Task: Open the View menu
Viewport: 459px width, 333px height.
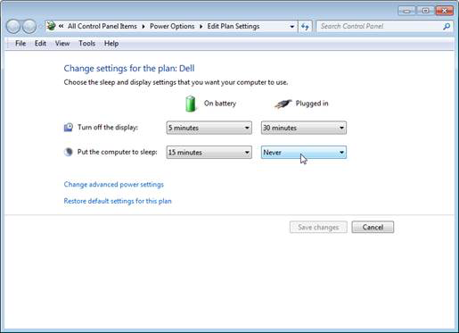Action: point(62,44)
